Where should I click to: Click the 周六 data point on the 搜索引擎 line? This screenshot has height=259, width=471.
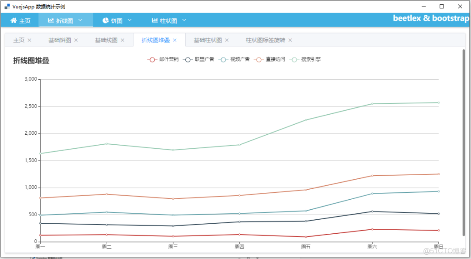(x=372, y=103)
